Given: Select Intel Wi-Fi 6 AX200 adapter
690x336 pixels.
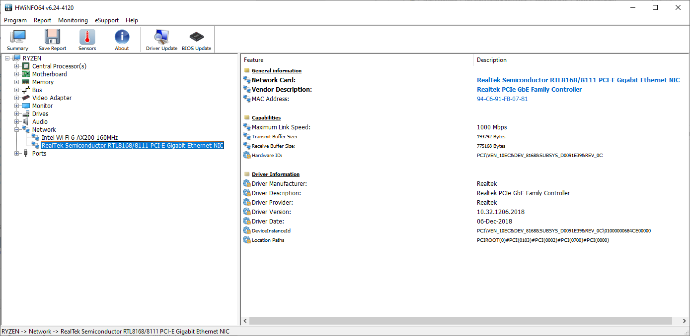Looking at the screenshot, I should click(79, 138).
